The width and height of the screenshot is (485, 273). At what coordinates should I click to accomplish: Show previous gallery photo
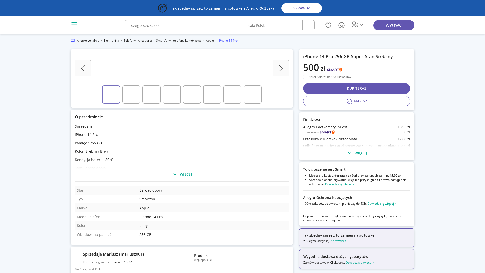[x=83, y=68]
